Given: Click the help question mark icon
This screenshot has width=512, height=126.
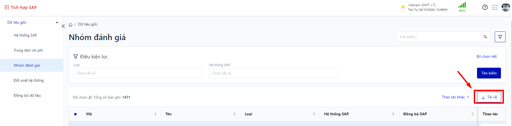Looking at the screenshot, I should click(485, 8).
